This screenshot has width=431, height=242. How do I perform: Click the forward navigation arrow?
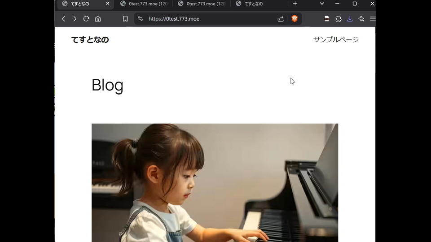[75, 19]
